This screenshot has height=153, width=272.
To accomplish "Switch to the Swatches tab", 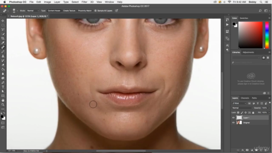I will click(244, 18).
